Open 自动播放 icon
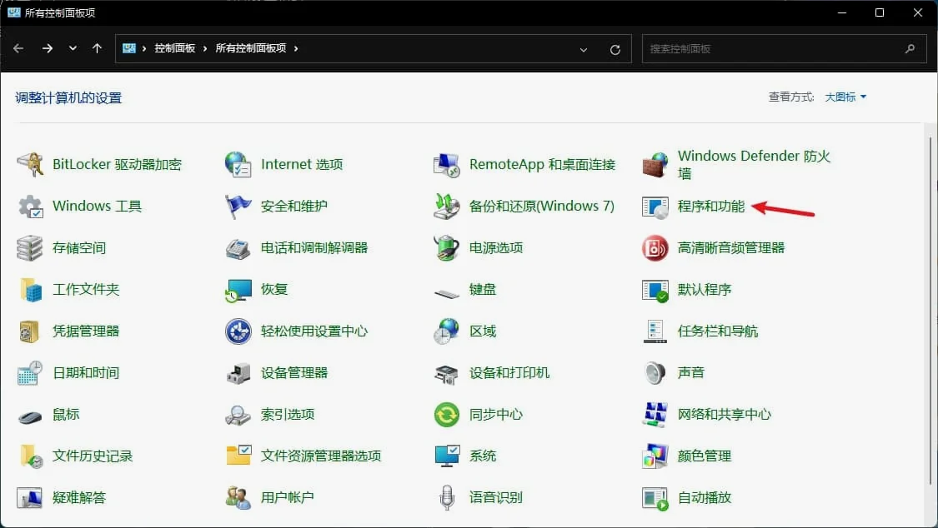The height and width of the screenshot is (528, 938). click(x=655, y=498)
